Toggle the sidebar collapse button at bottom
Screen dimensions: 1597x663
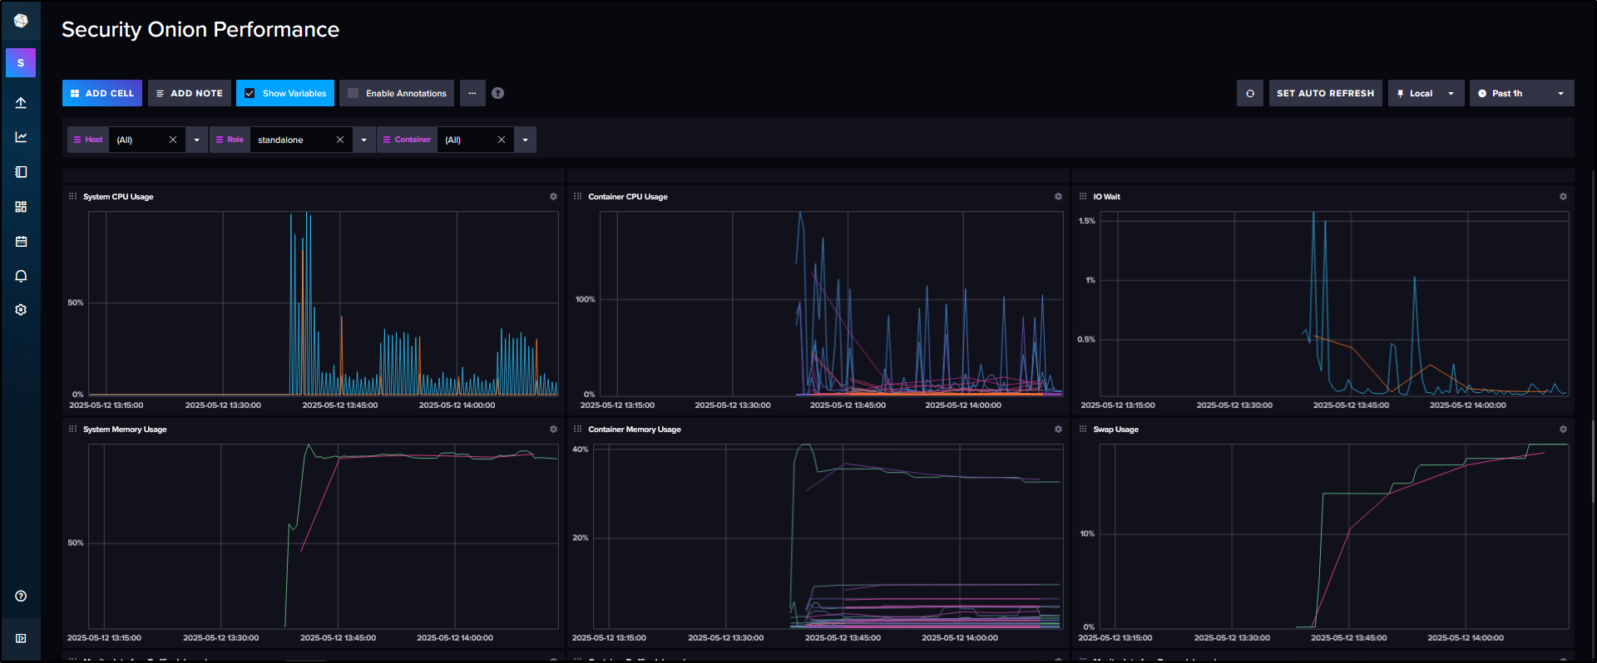click(x=21, y=638)
